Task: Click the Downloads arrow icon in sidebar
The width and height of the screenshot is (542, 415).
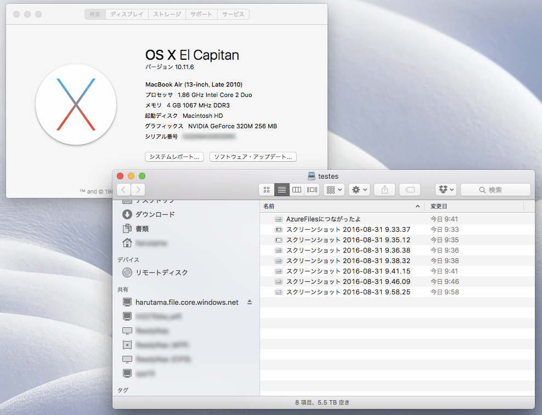Action: [127, 214]
